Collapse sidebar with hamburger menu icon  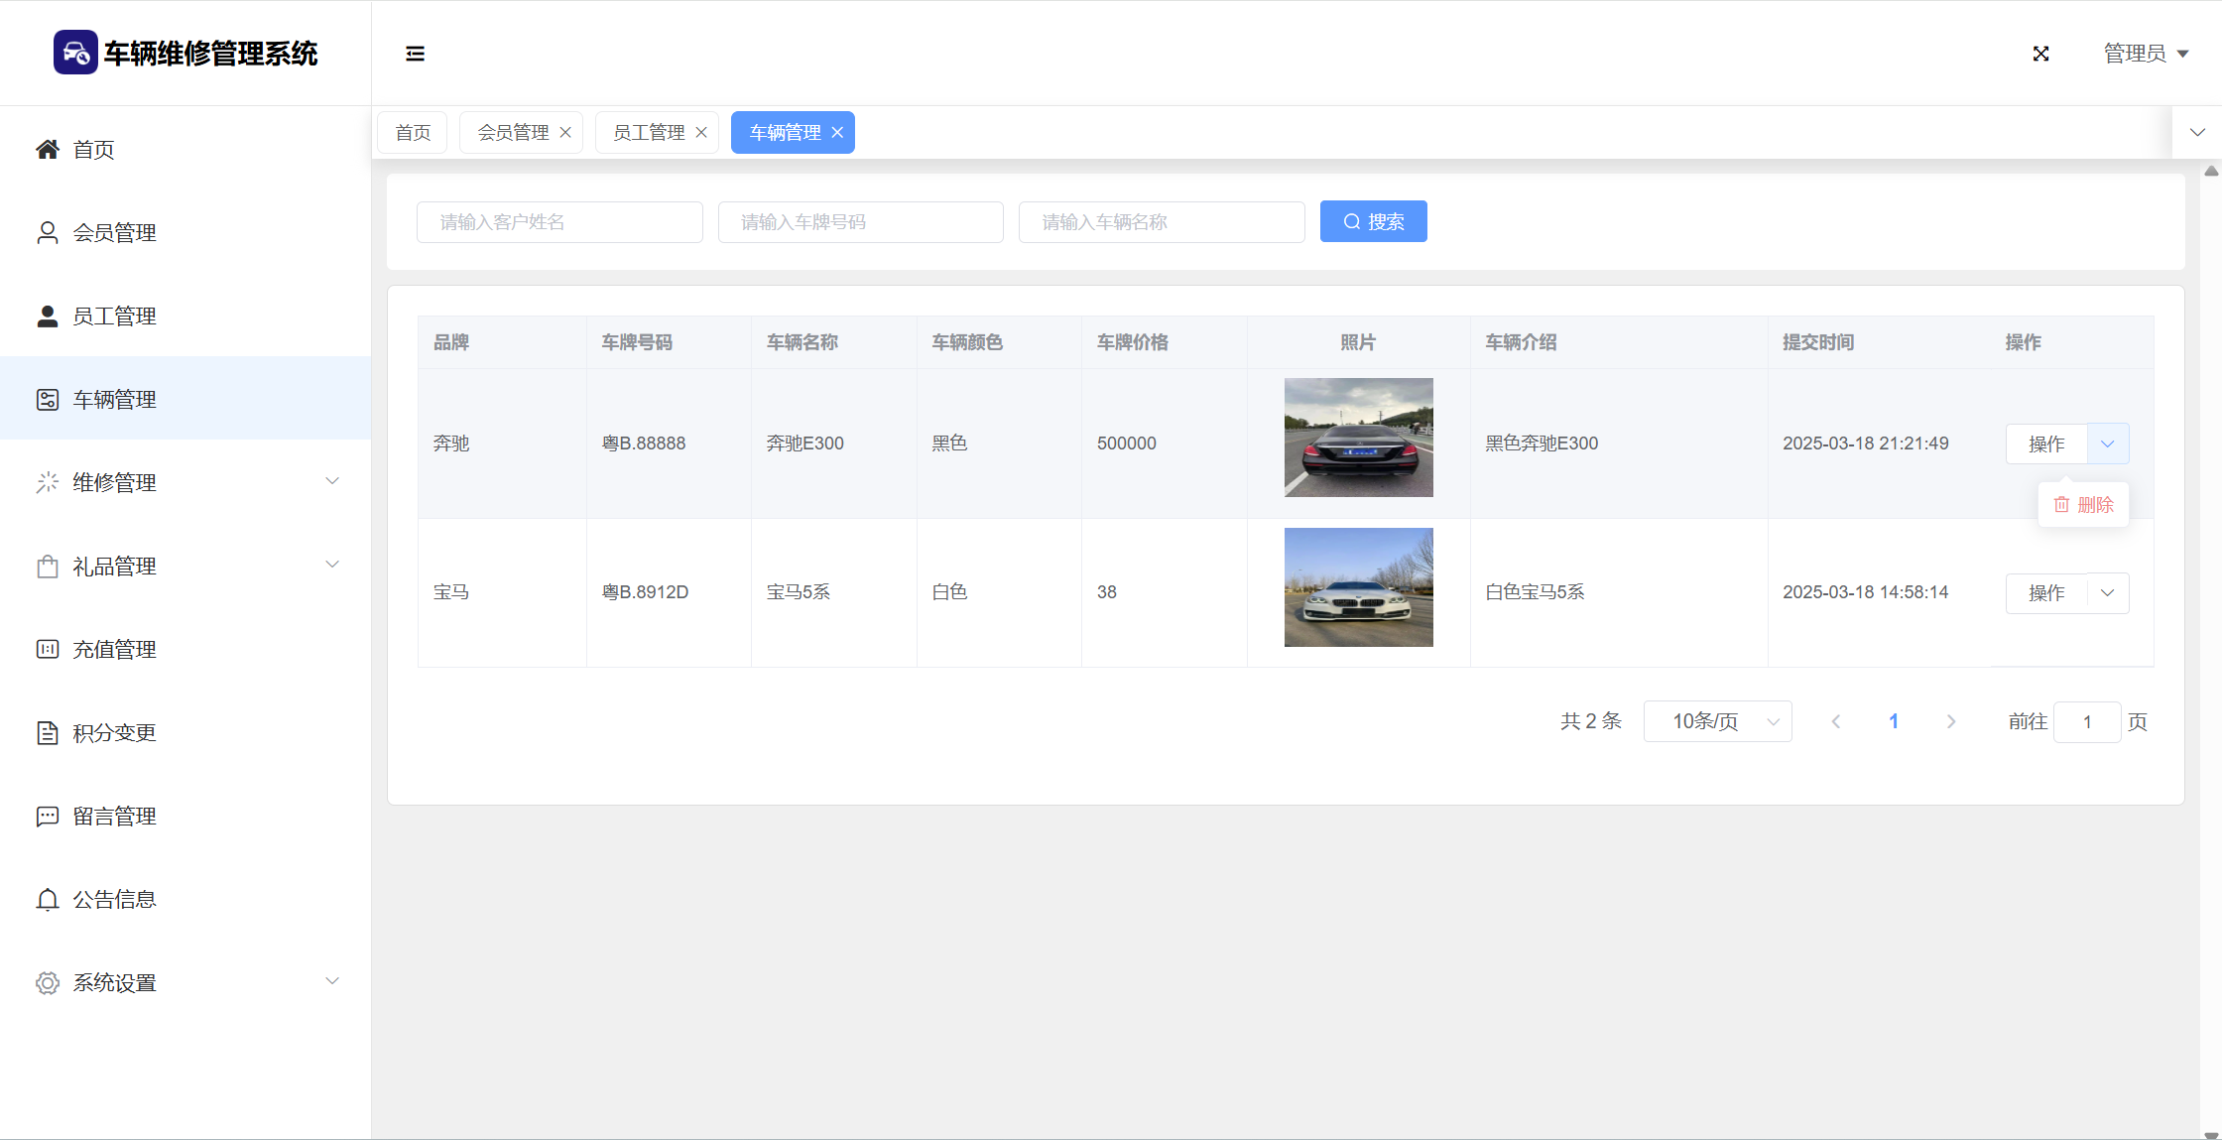[x=415, y=54]
